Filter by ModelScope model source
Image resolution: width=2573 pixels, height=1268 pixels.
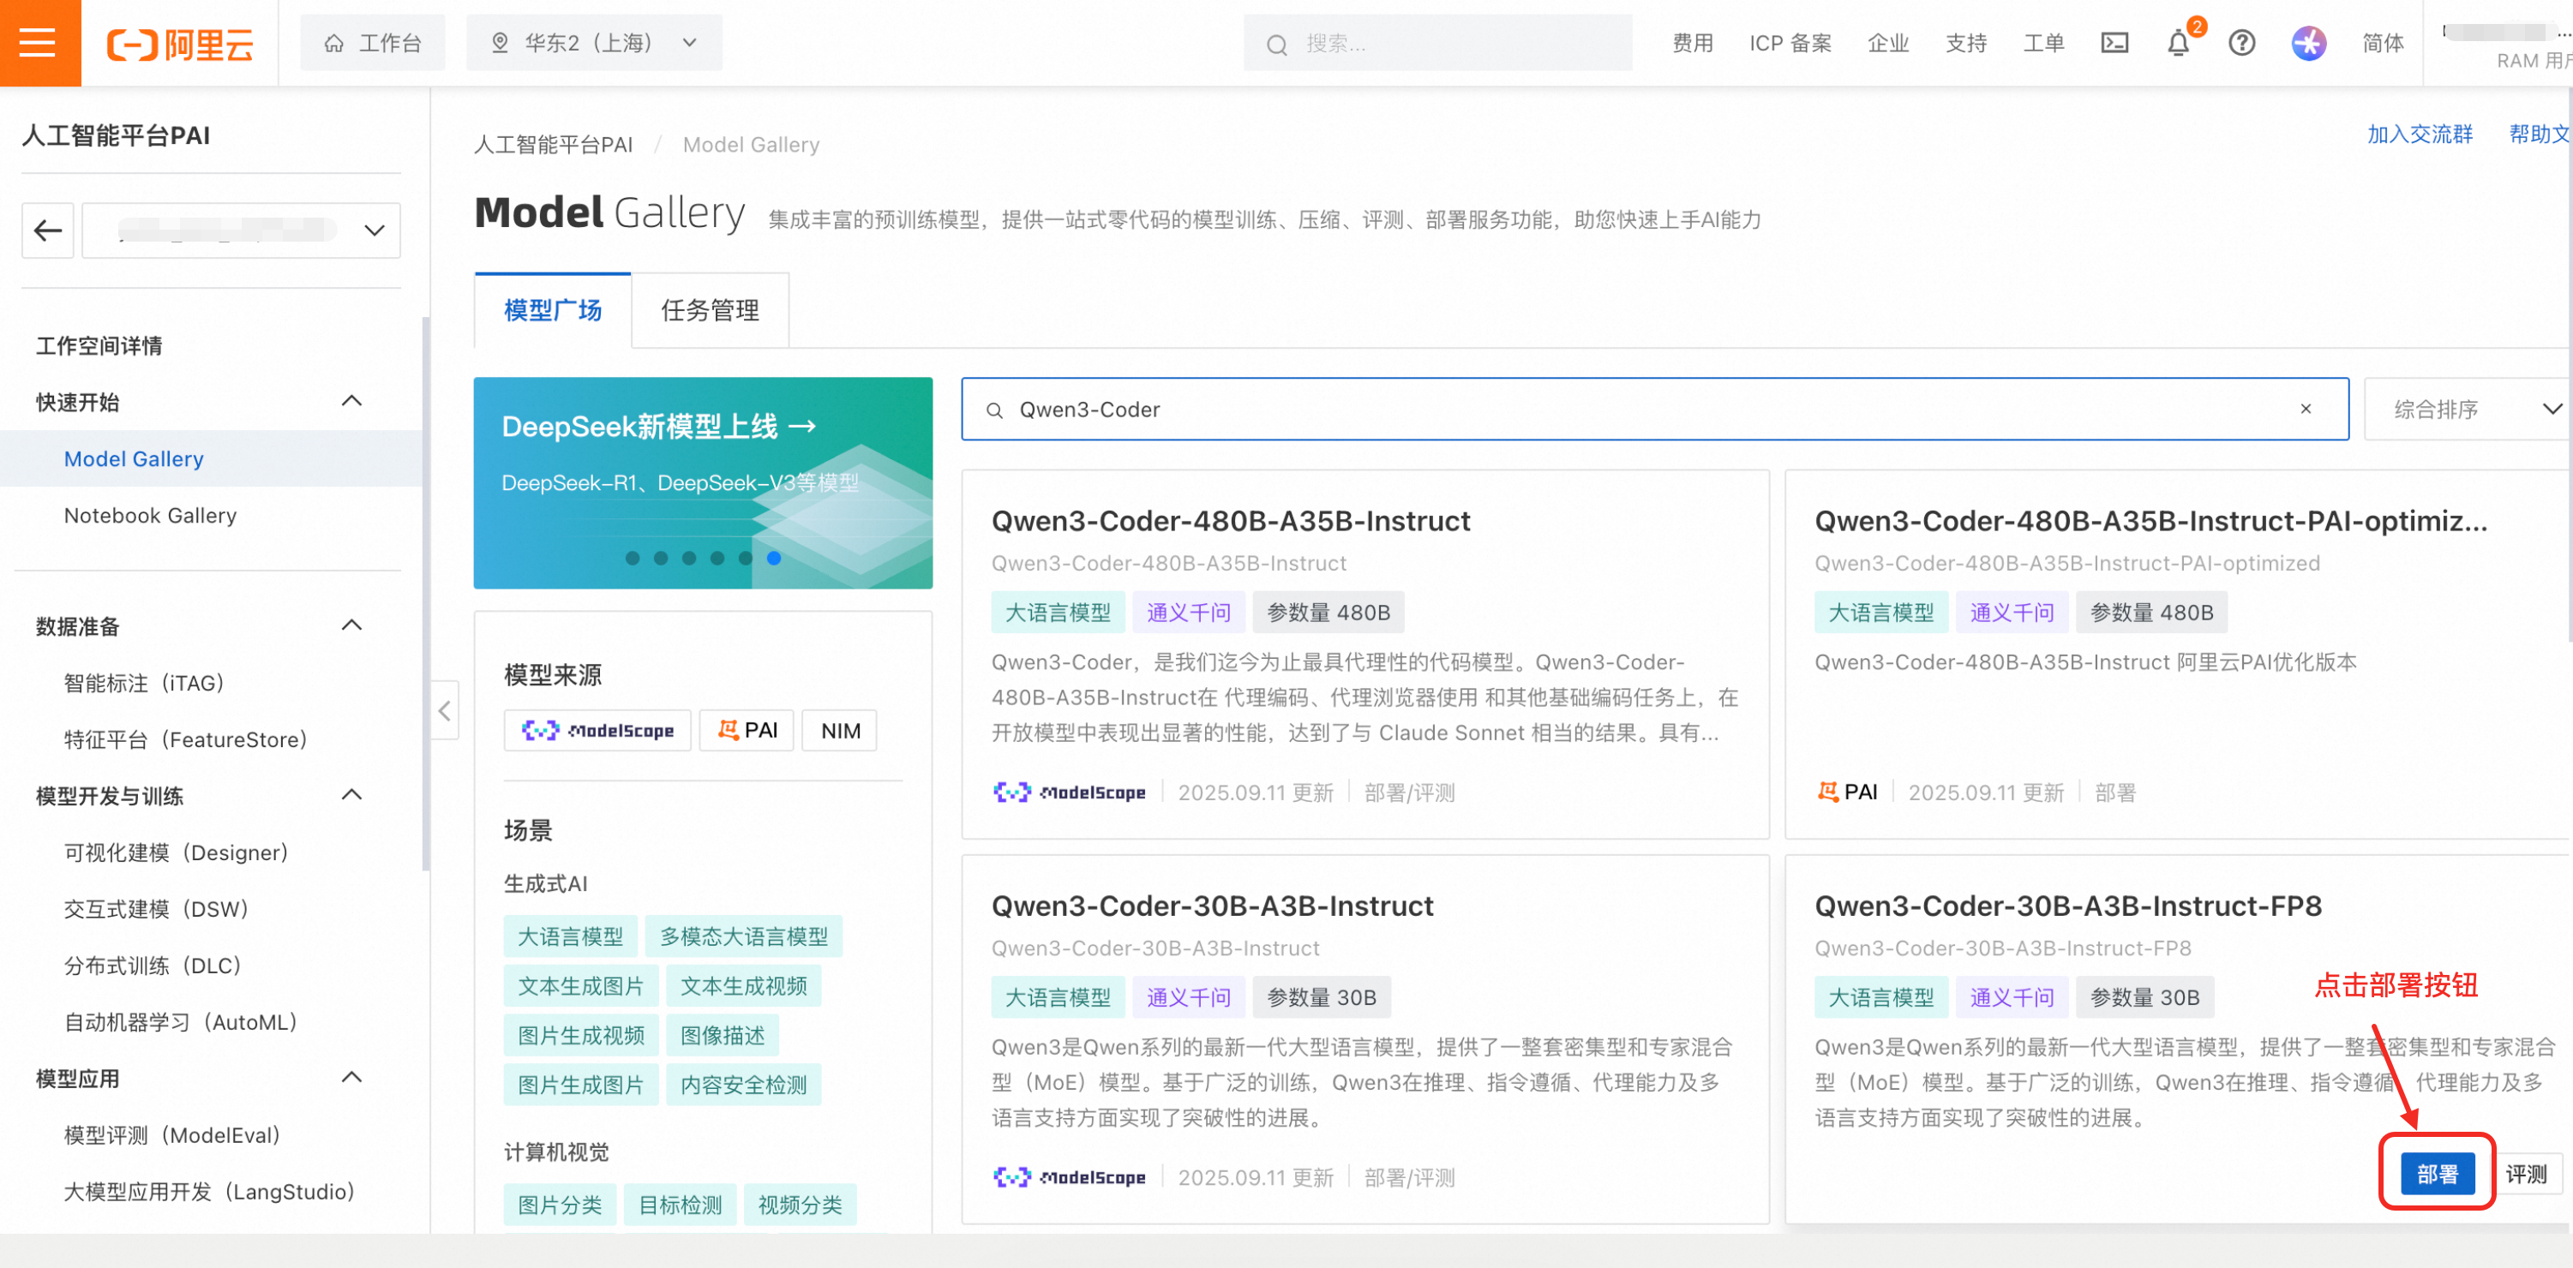pyautogui.click(x=597, y=730)
